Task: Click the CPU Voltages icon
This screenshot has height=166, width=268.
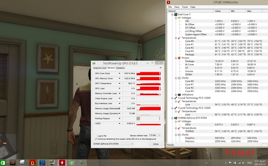Action: coord(179,18)
